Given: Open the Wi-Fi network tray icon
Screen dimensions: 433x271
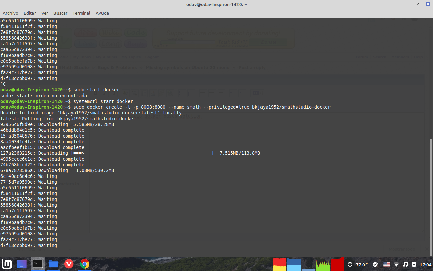Looking at the screenshot, I should tap(396, 264).
